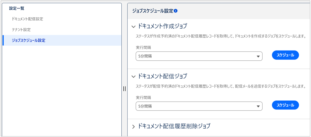Click the panel splitter handle between panes
Screen dimensions: 311x137
[124, 89]
